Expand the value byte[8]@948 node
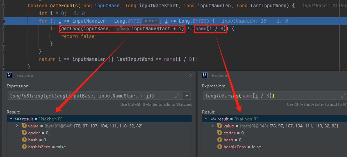Viewport: 347px width, 157px height. coord(213,126)
